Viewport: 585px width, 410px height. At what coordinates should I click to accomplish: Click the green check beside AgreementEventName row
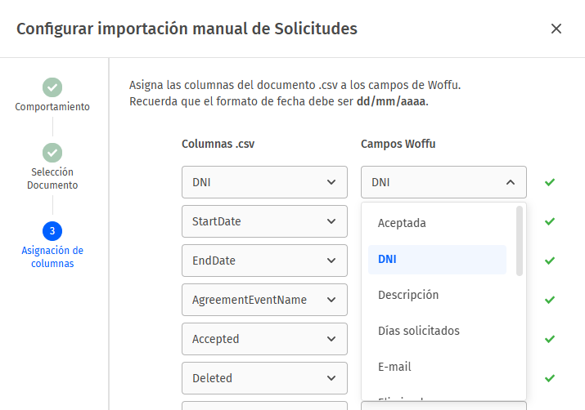(550, 300)
